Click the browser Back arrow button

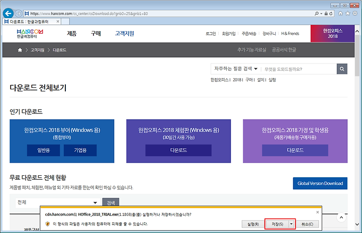(x=8, y=14)
